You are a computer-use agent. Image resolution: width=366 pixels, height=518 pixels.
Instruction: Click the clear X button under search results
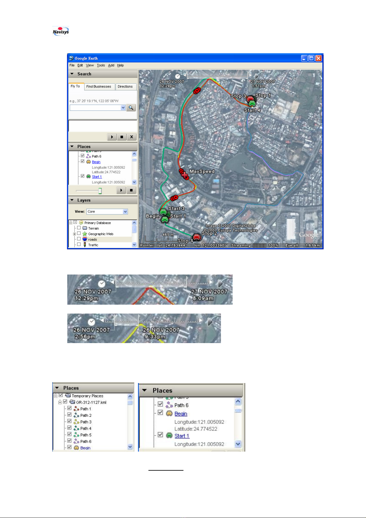[x=132, y=137]
